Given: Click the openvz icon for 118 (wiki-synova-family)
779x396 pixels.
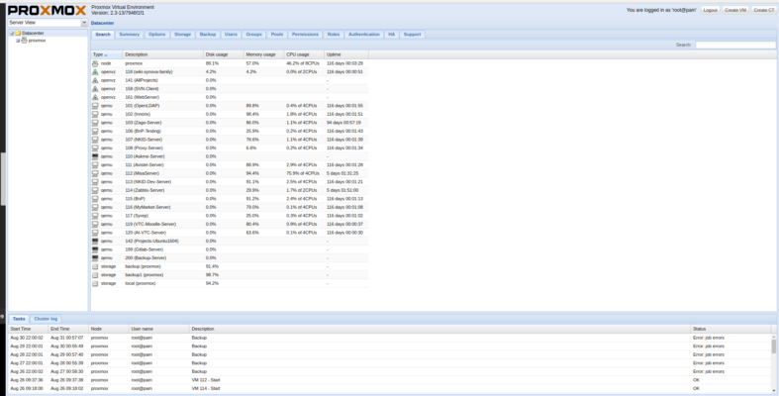Looking at the screenshot, I should [x=95, y=71].
